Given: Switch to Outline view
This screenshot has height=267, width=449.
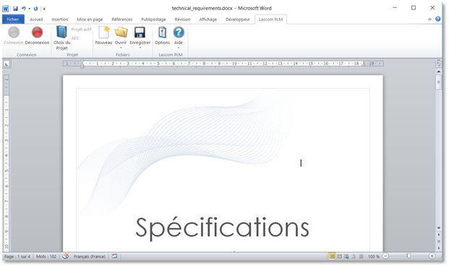Looking at the screenshot, I should coord(354,256).
